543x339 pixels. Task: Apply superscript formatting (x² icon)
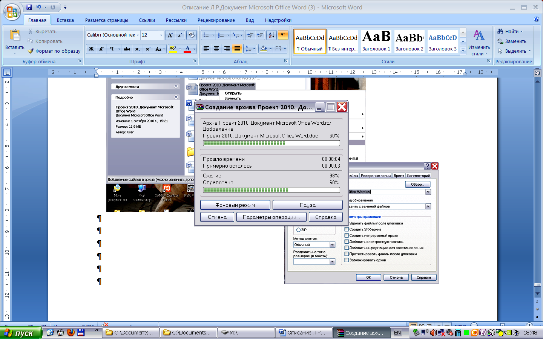tap(148, 49)
